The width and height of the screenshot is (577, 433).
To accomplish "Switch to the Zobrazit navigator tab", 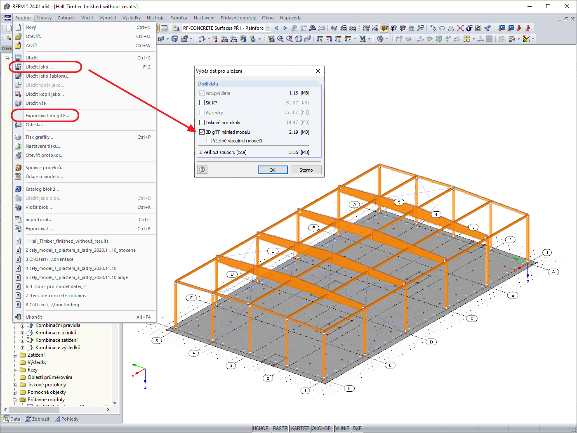I will pos(37,419).
